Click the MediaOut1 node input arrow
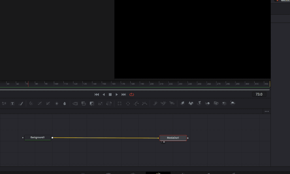The width and height of the screenshot is (290, 174). pos(158,138)
